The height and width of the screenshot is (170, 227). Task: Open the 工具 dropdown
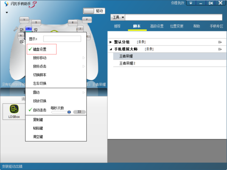pyautogui.click(x=117, y=17)
